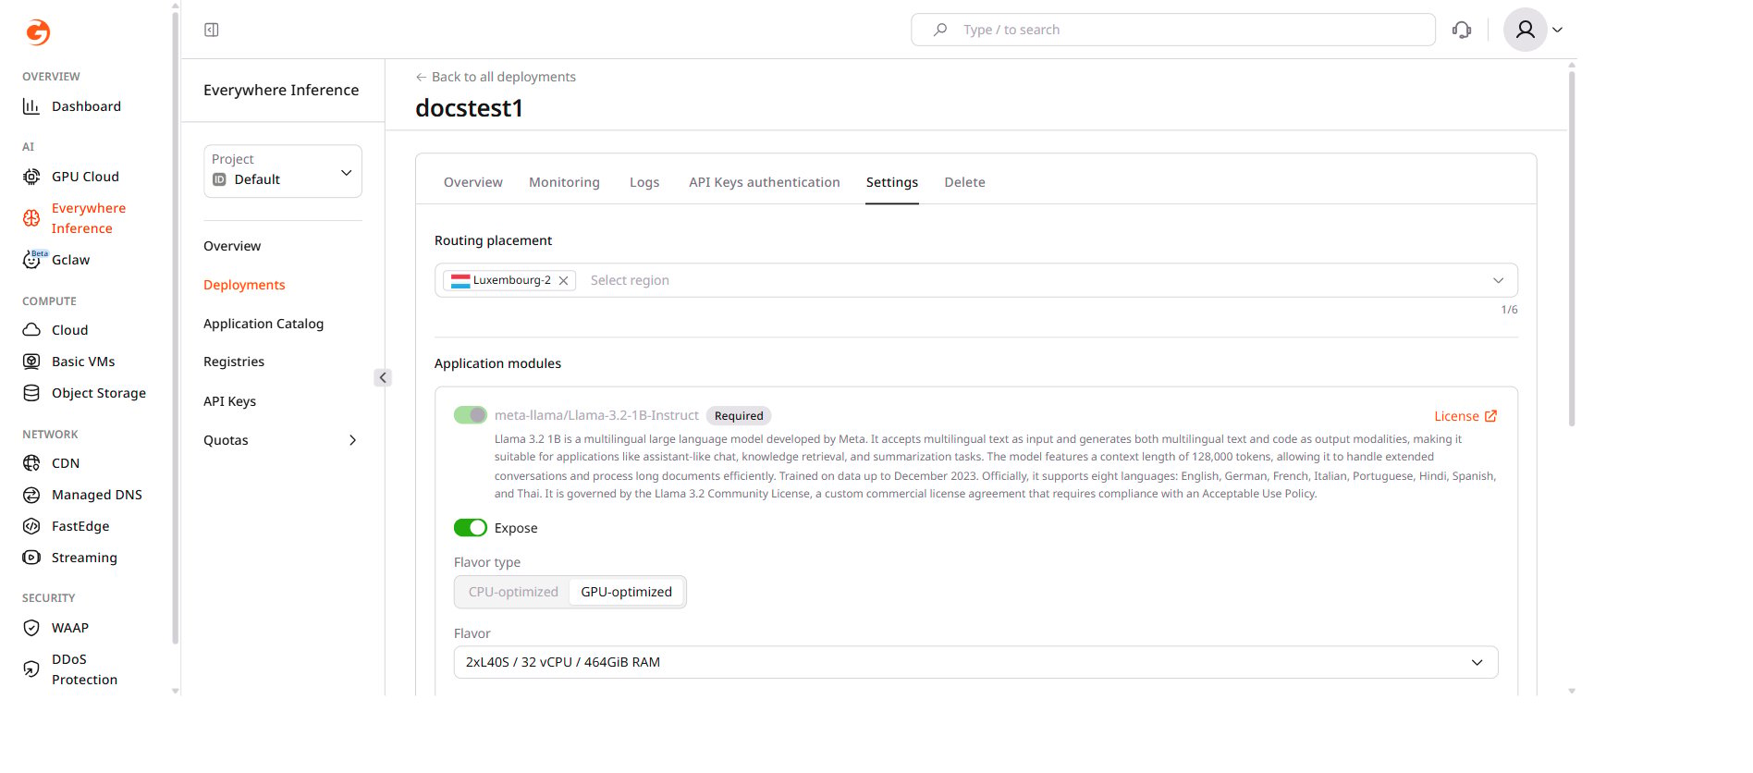This screenshot has width=1753, height=773.
Task: Switch to the Logs tab
Action: pos(644,182)
